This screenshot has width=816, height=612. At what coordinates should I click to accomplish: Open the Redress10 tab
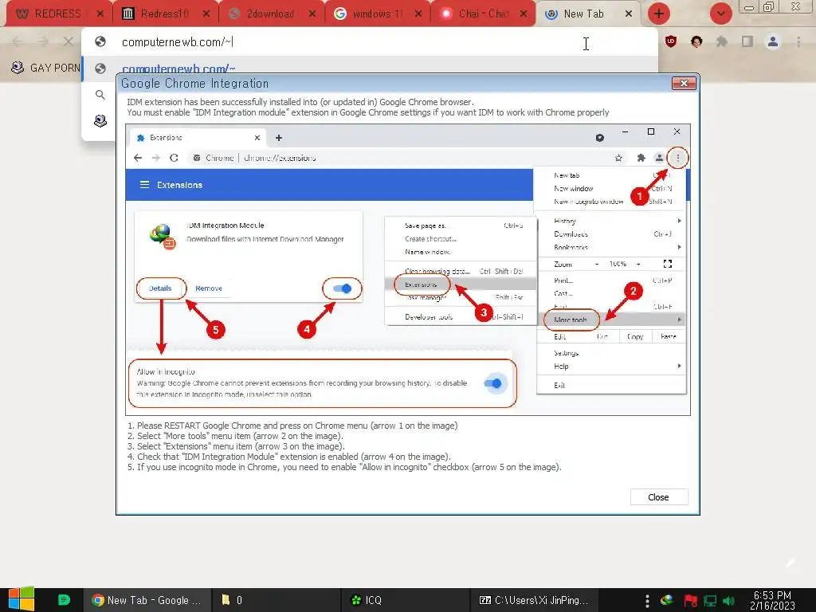click(x=164, y=14)
